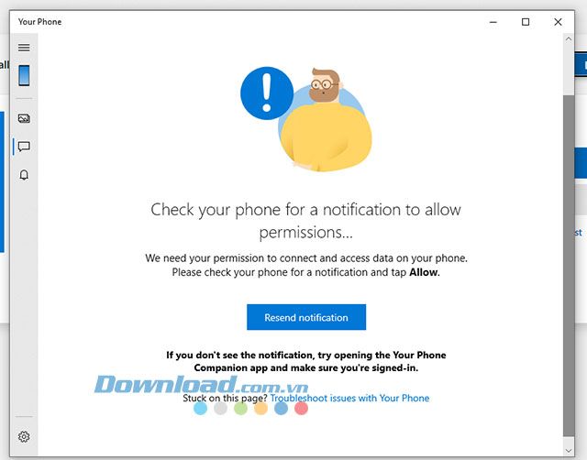Click the scrollbar up arrow
The image size is (587, 460).
tap(569, 38)
